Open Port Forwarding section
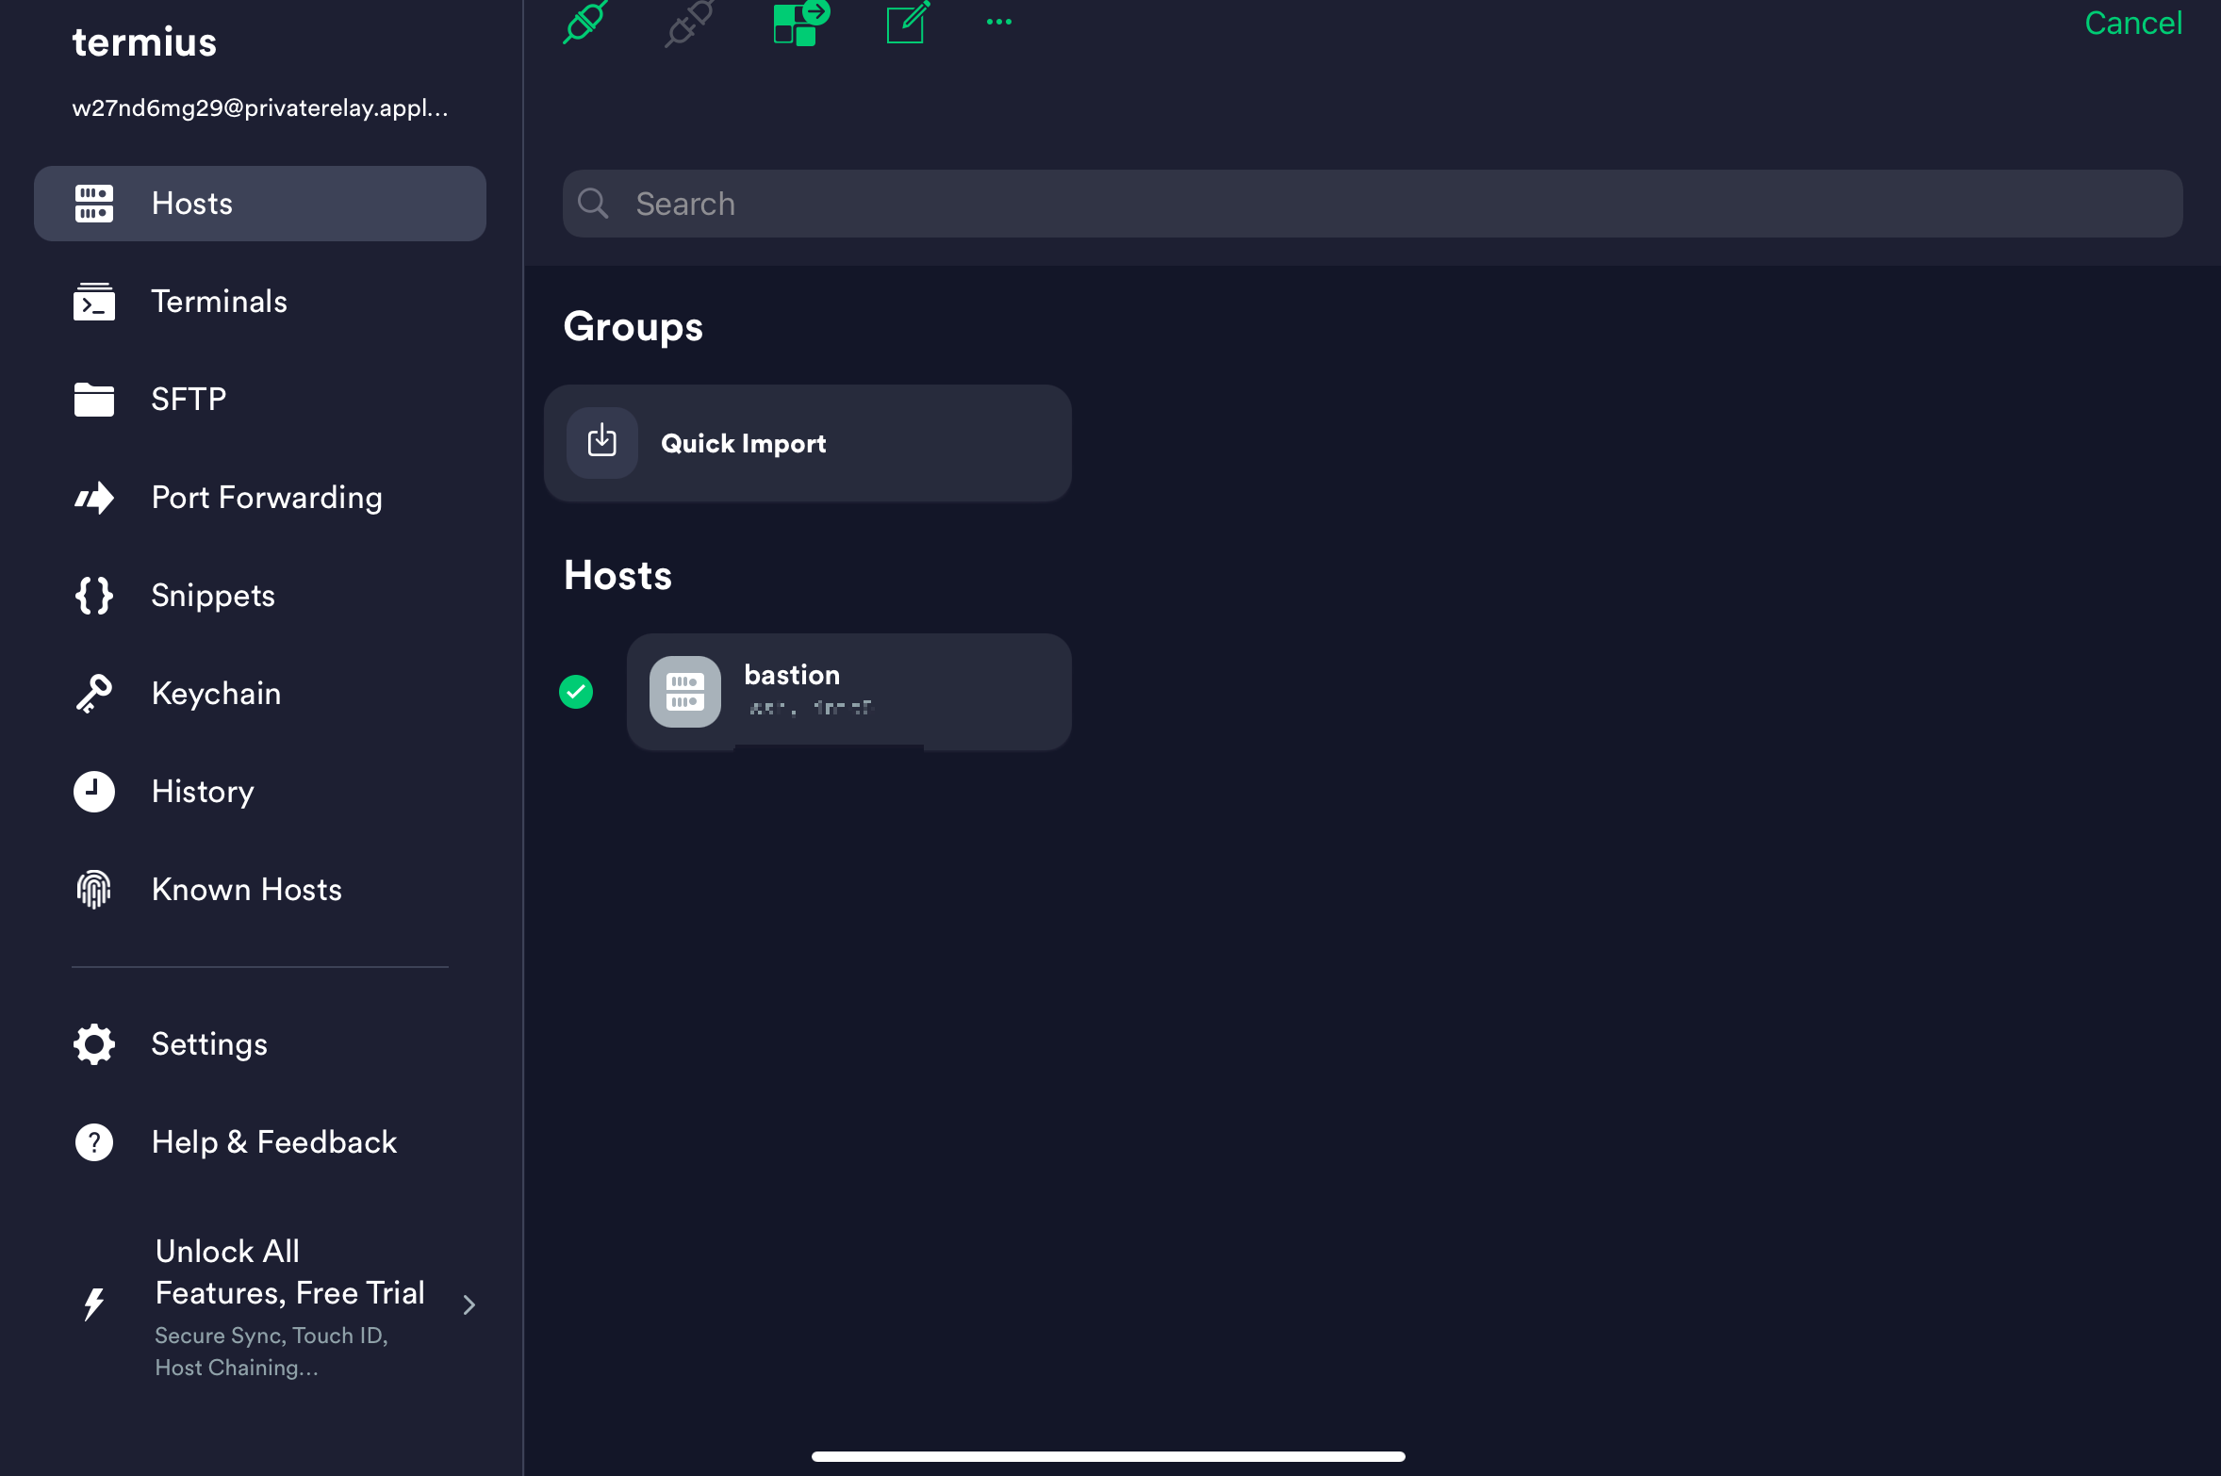The image size is (2221, 1476). click(260, 498)
